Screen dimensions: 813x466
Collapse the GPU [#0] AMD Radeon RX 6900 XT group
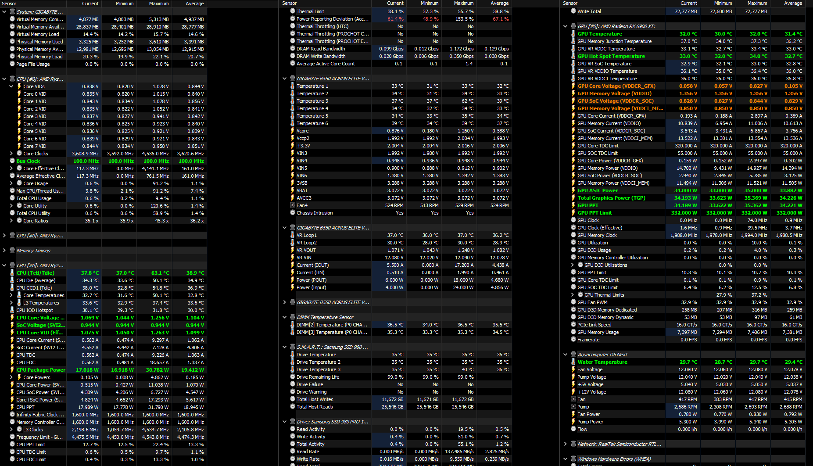tap(566, 26)
